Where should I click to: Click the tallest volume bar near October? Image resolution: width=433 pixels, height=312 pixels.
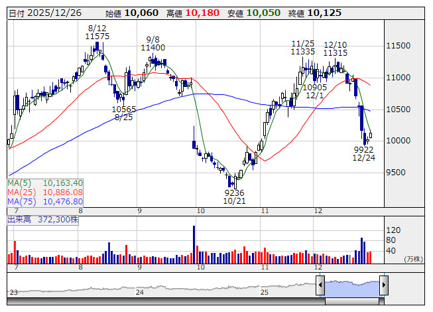coord(194,244)
